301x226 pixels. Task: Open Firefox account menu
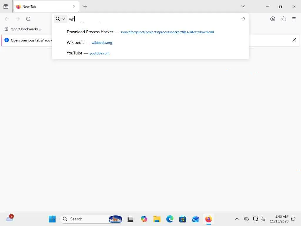coord(273,19)
